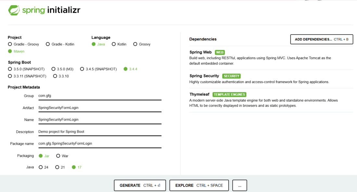
Task: Edit the Name input field
Action: coord(100,119)
